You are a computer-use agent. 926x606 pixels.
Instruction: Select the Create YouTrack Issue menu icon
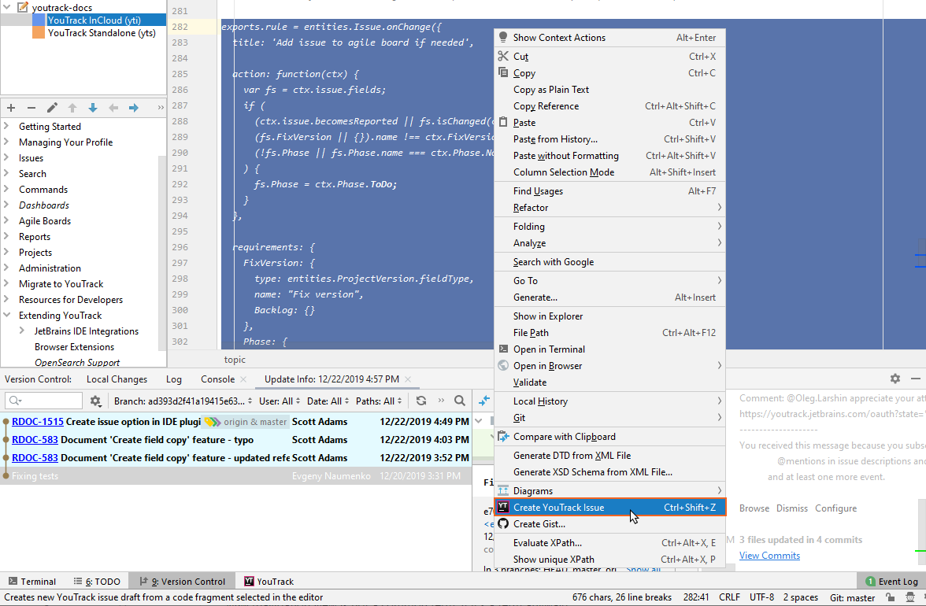click(x=503, y=508)
